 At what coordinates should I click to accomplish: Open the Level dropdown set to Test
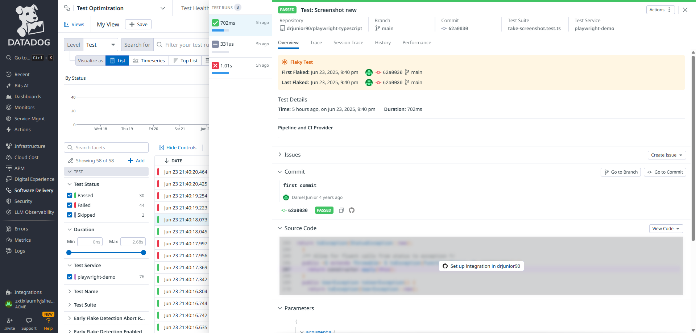(100, 45)
